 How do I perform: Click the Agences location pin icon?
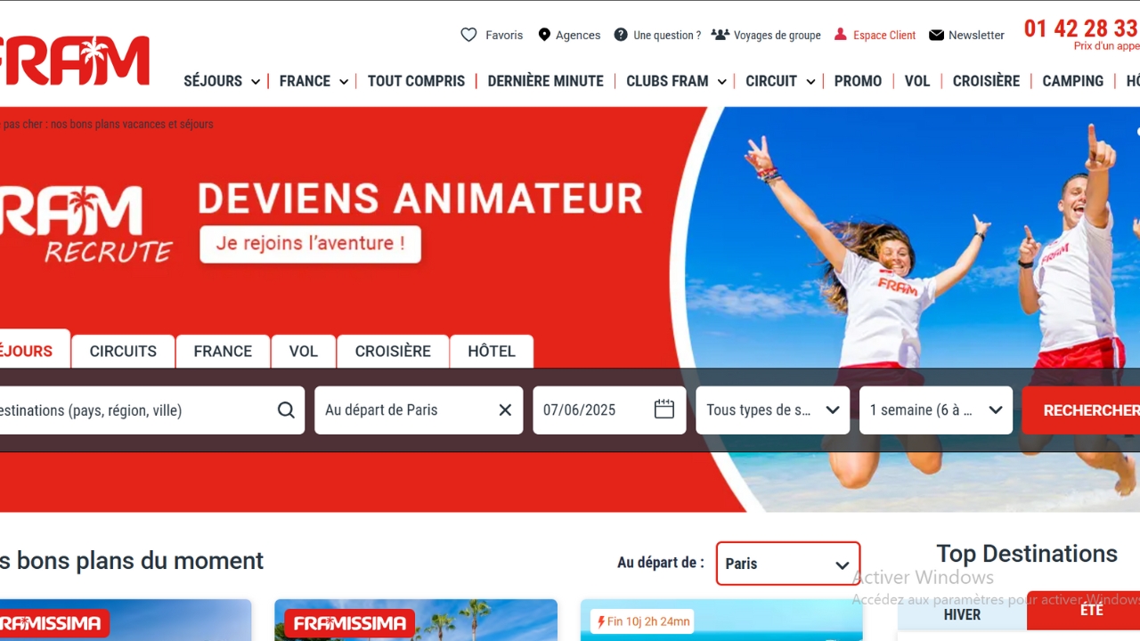544,35
